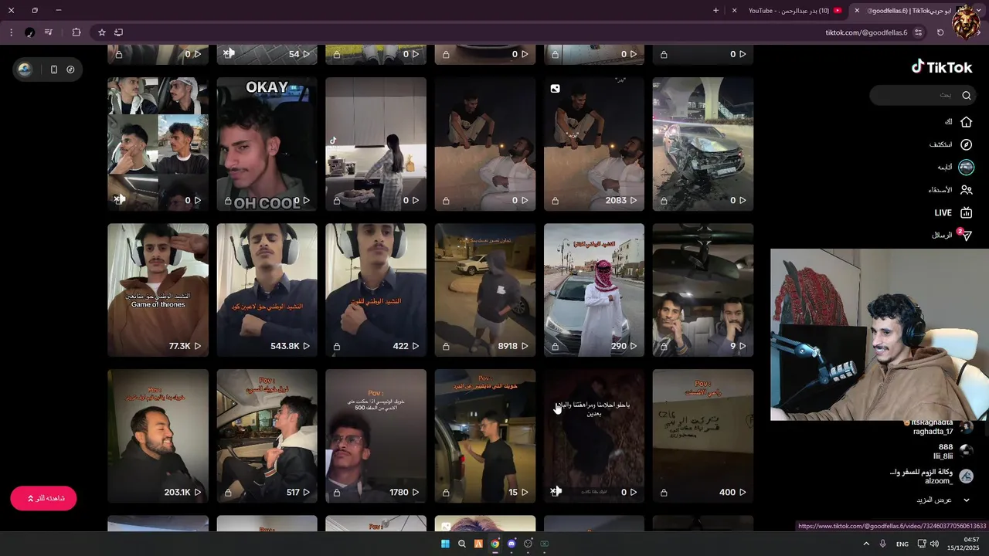
Task: Open the video with 543.8K views
Action: pos(267,290)
